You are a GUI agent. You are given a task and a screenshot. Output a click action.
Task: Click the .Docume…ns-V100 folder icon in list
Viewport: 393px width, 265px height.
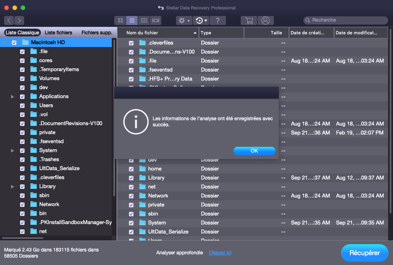coord(142,52)
